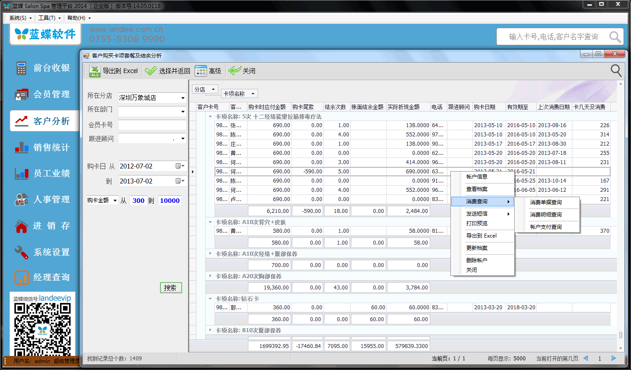Open the 所在分店 dropdown

pos(183,98)
